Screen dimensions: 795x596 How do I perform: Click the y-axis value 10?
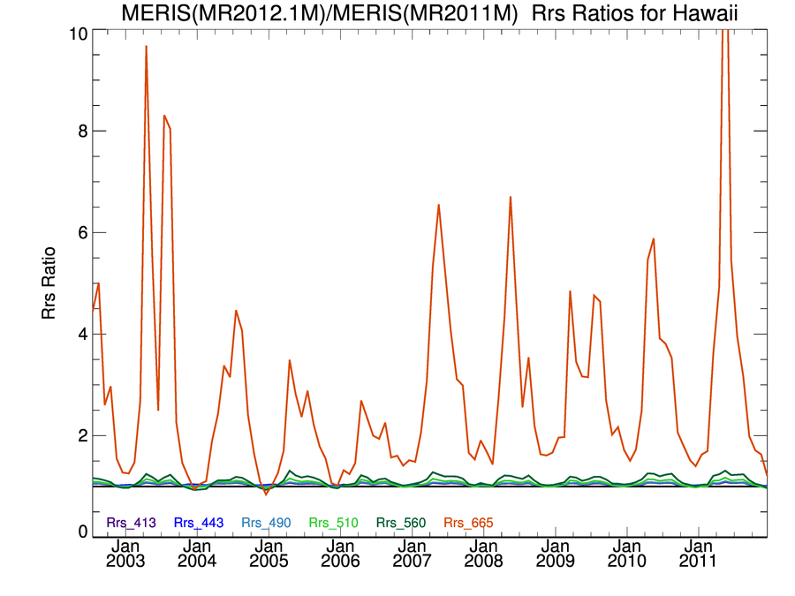[79, 34]
